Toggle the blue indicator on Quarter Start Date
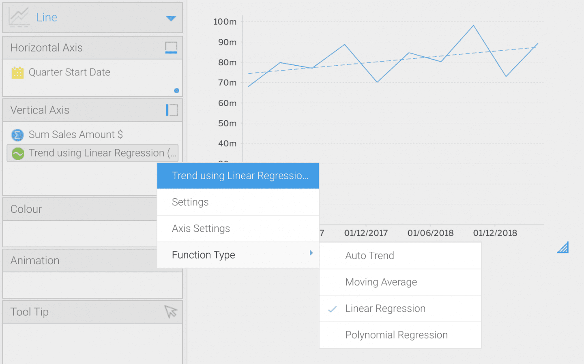Screen dimensions: 584x364 point(176,91)
